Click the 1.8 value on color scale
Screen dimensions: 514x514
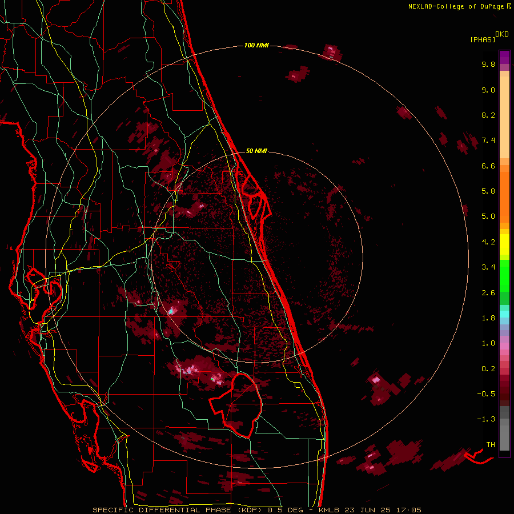[x=488, y=318]
